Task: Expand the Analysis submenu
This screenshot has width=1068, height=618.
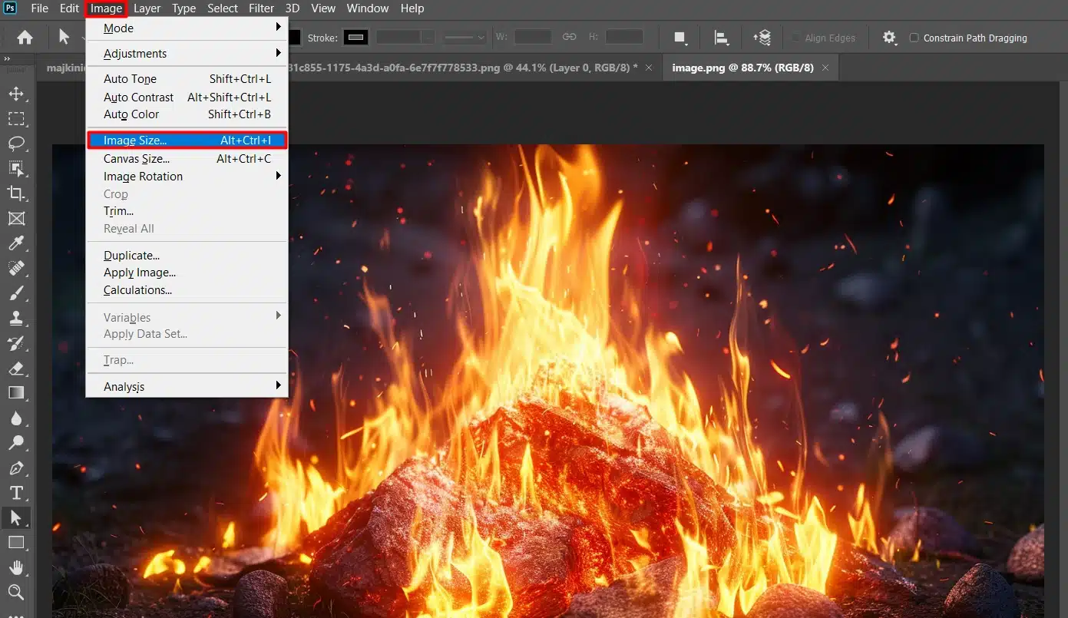Action: 187,386
